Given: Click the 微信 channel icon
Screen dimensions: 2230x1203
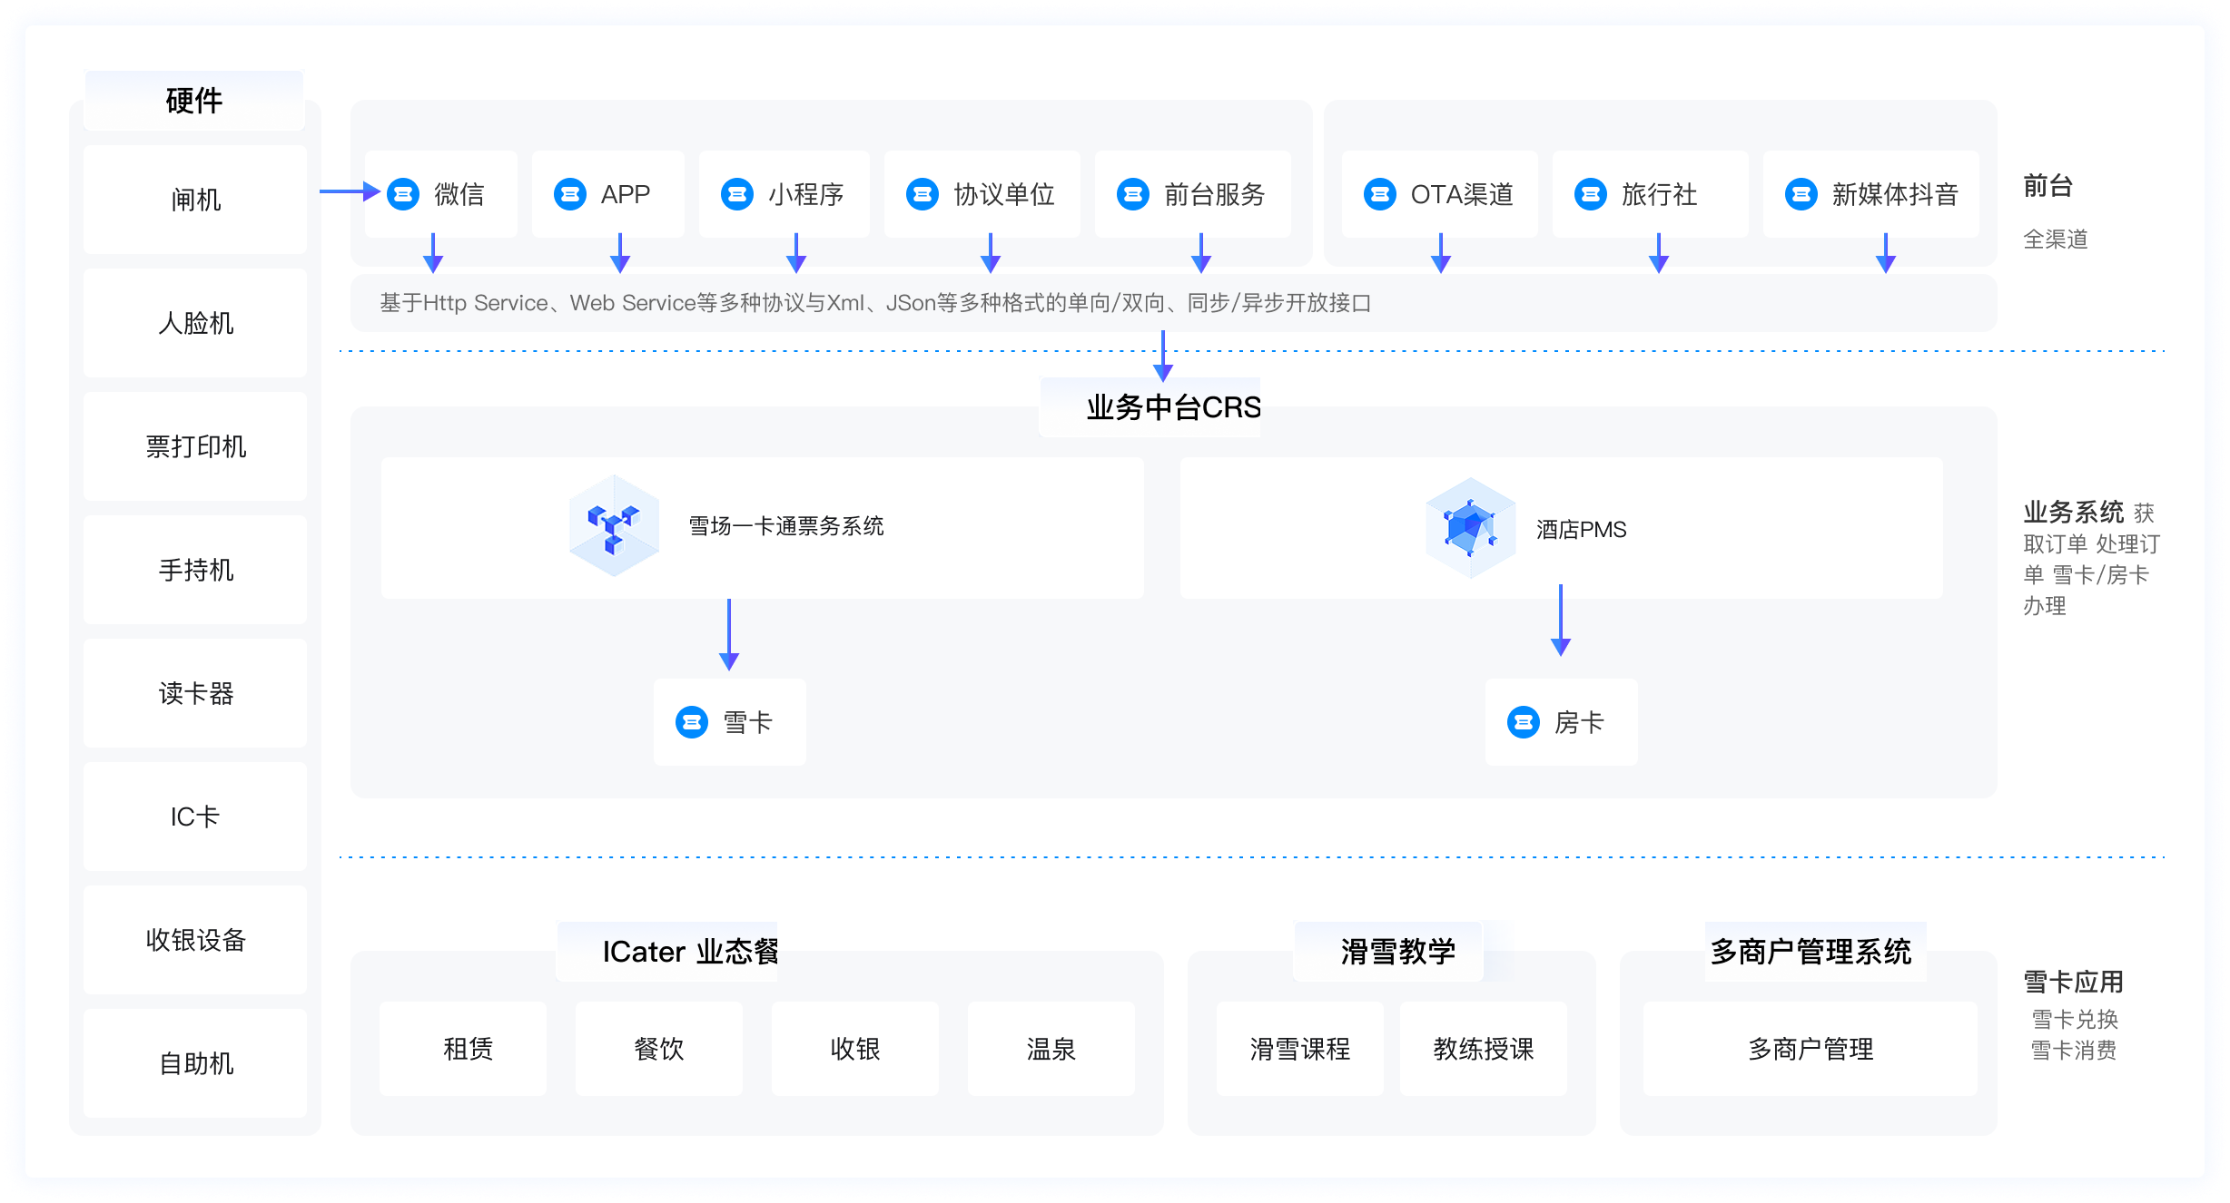Looking at the screenshot, I should coord(402,193).
